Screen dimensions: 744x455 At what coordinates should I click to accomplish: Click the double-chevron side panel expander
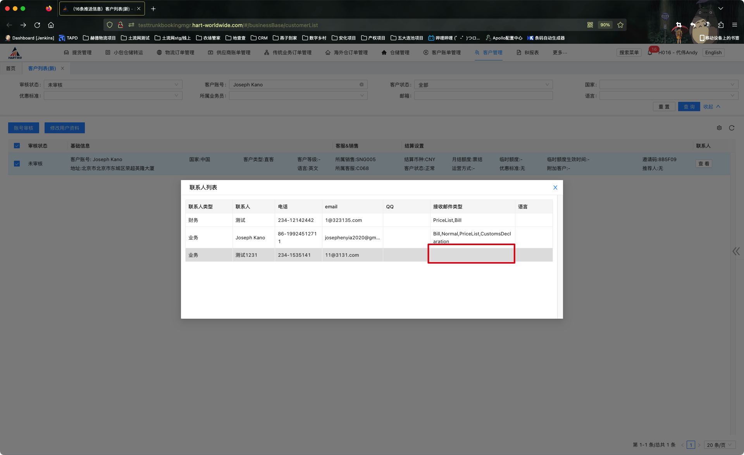pos(736,251)
